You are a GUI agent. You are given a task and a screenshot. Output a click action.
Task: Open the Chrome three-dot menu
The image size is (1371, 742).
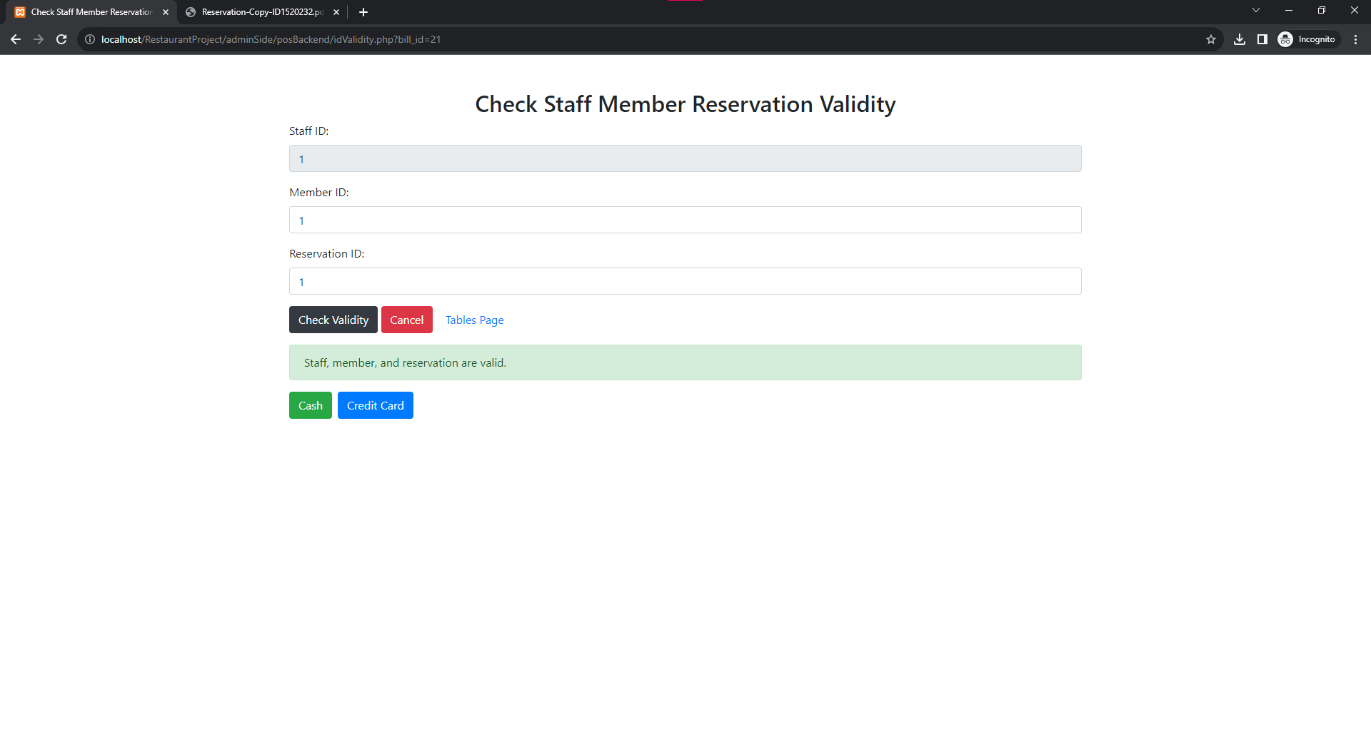pyautogui.click(x=1355, y=39)
